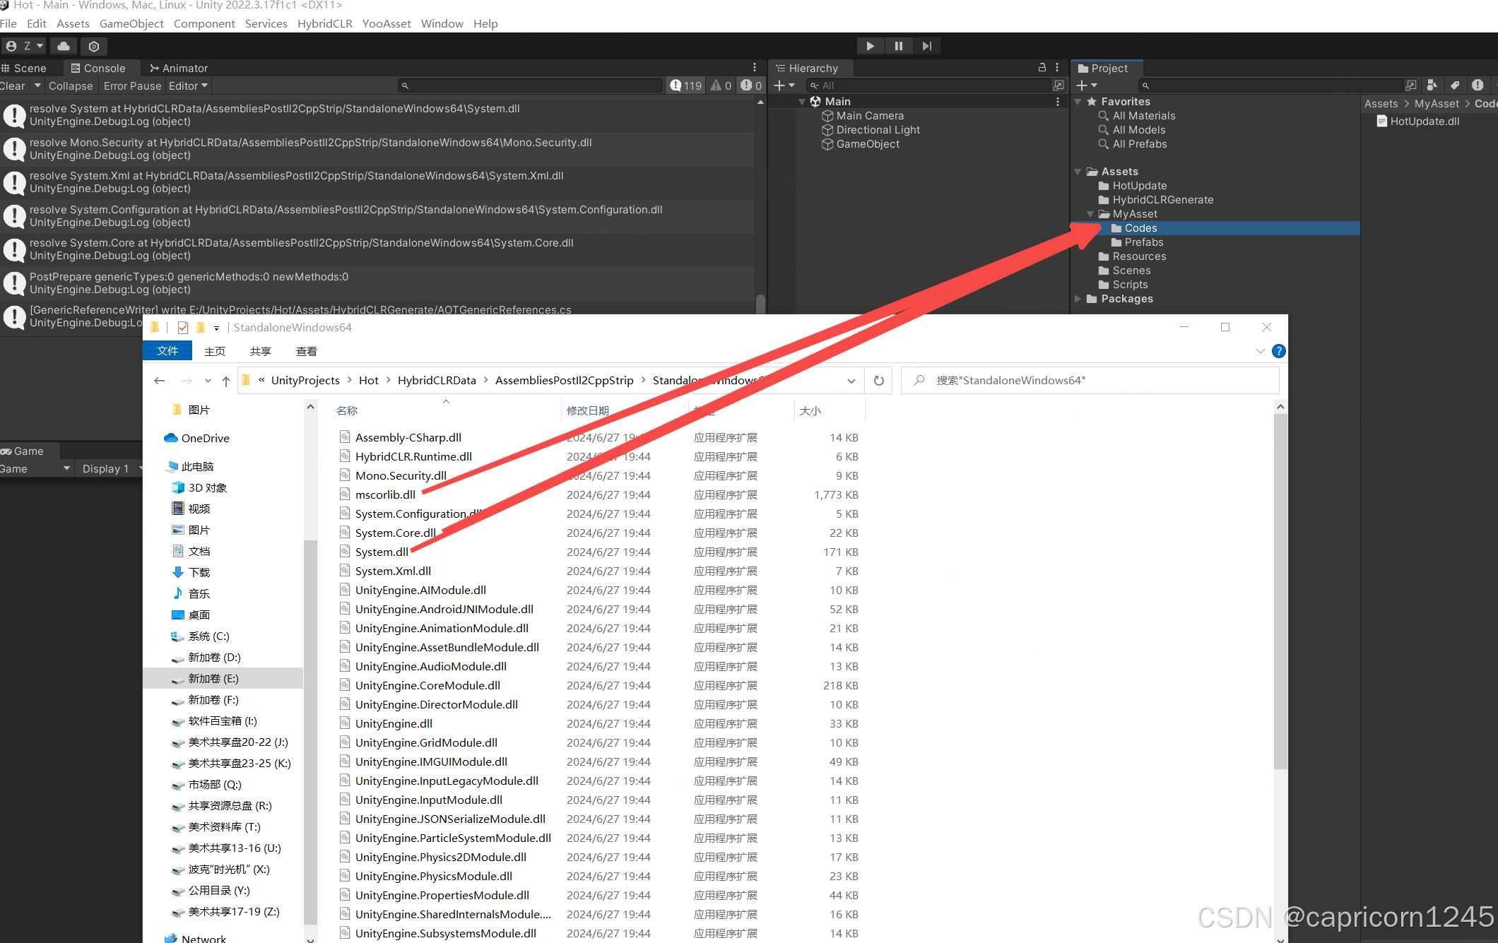Click the Collapse button in Console
This screenshot has width=1498, height=943.
(x=71, y=85)
